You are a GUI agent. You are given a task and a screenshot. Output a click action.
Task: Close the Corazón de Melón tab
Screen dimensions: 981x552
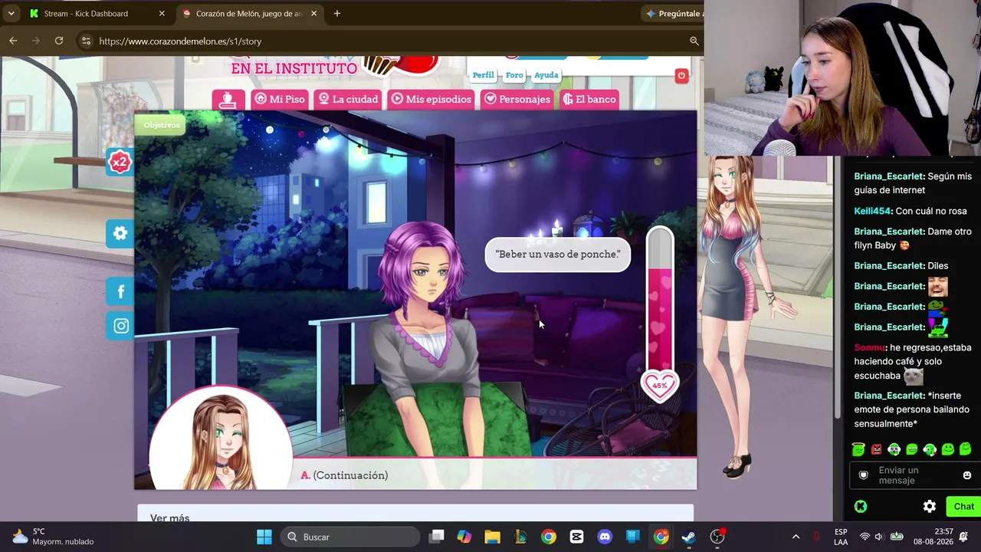313,13
